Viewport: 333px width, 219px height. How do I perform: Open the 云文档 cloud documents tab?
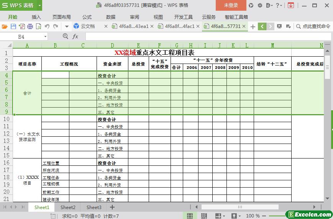click(84, 26)
